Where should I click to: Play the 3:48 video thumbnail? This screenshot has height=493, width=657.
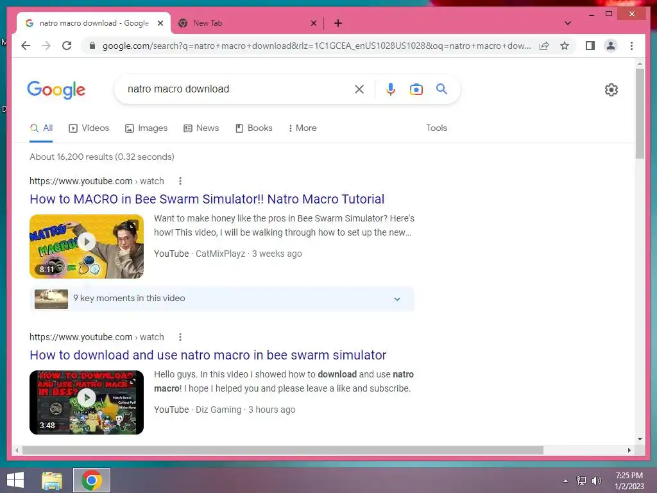[87, 402]
